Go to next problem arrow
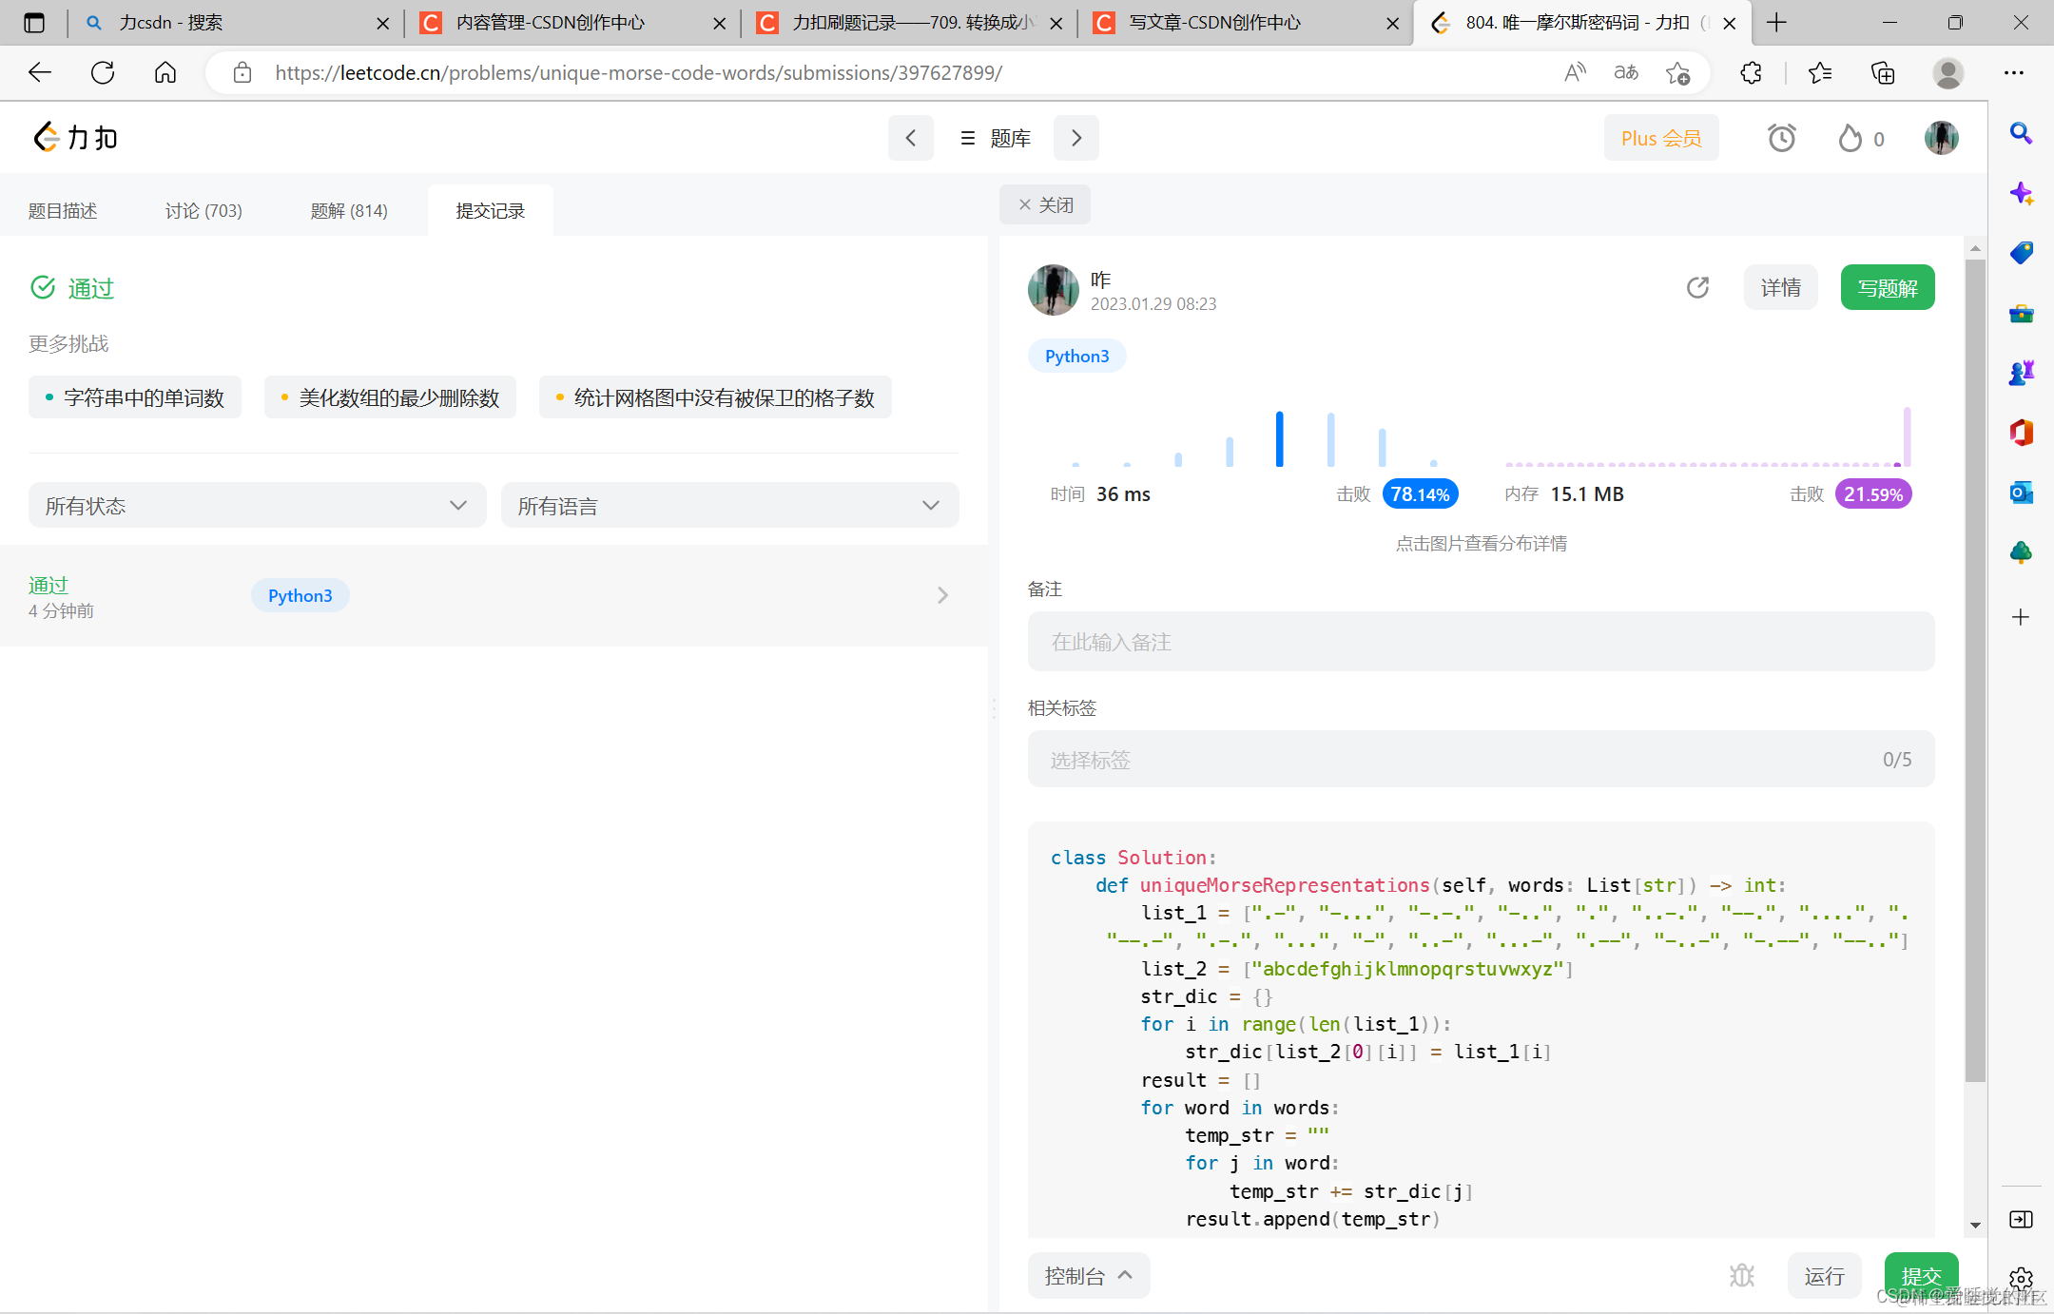Viewport: 2054px width, 1314px height. click(x=1076, y=139)
